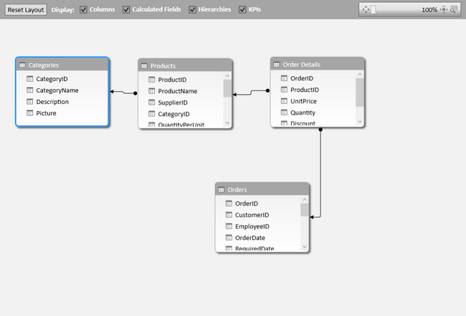The height and width of the screenshot is (316, 466).
Task: Select relationship line from Order Details to Orders
Action: (x=320, y=173)
